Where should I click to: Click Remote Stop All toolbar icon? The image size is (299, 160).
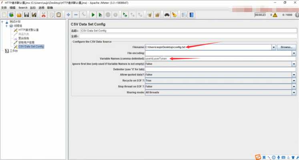[x=132, y=15]
